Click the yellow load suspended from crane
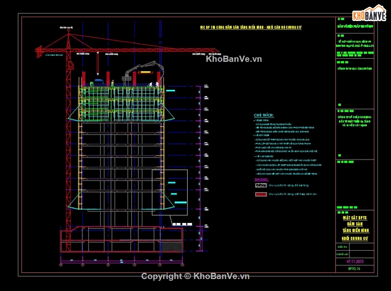The height and width of the screenshot is (291, 391). 145,73
